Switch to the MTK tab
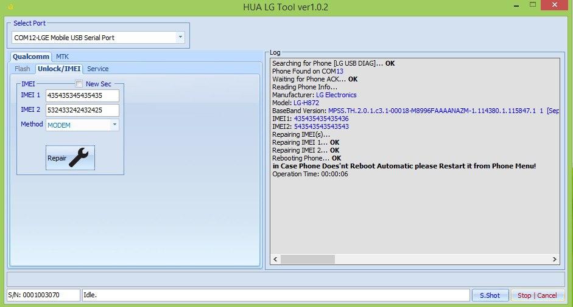The height and width of the screenshot is (307, 573). coord(62,57)
